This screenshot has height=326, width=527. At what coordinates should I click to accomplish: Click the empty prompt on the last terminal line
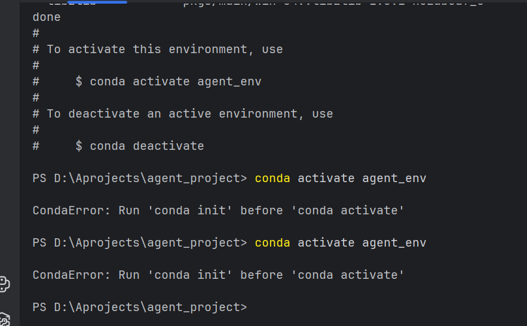point(140,307)
